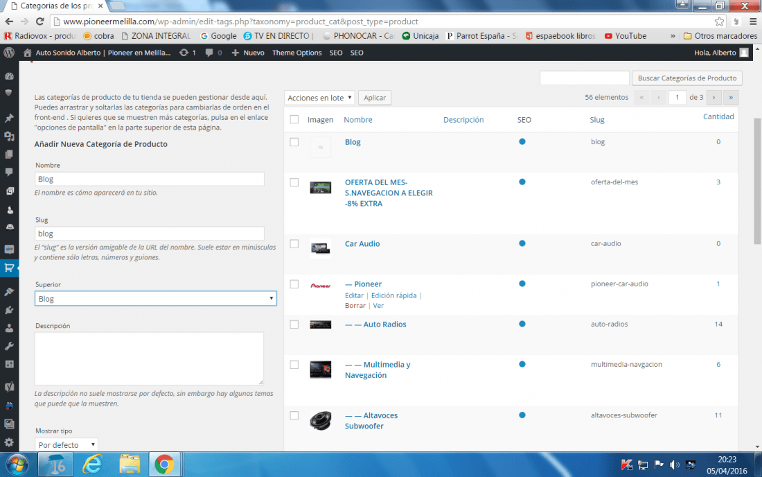Click the category search box
The image size is (762, 477).
tap(585, 78)
